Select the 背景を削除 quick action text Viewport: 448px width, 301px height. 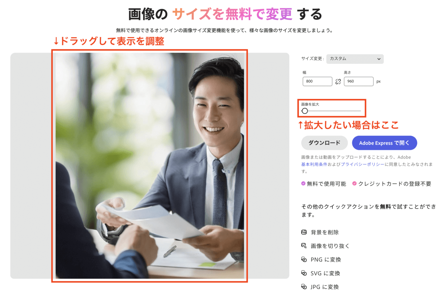[325, 232]
